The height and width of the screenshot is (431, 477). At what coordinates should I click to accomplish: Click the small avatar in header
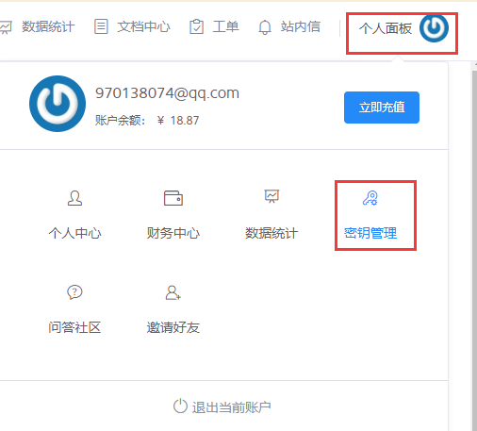434,28
